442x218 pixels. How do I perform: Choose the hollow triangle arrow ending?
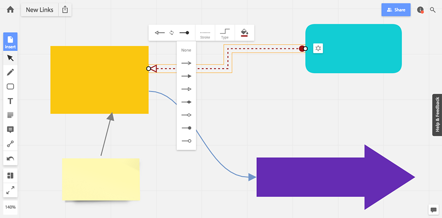point(186,89)
